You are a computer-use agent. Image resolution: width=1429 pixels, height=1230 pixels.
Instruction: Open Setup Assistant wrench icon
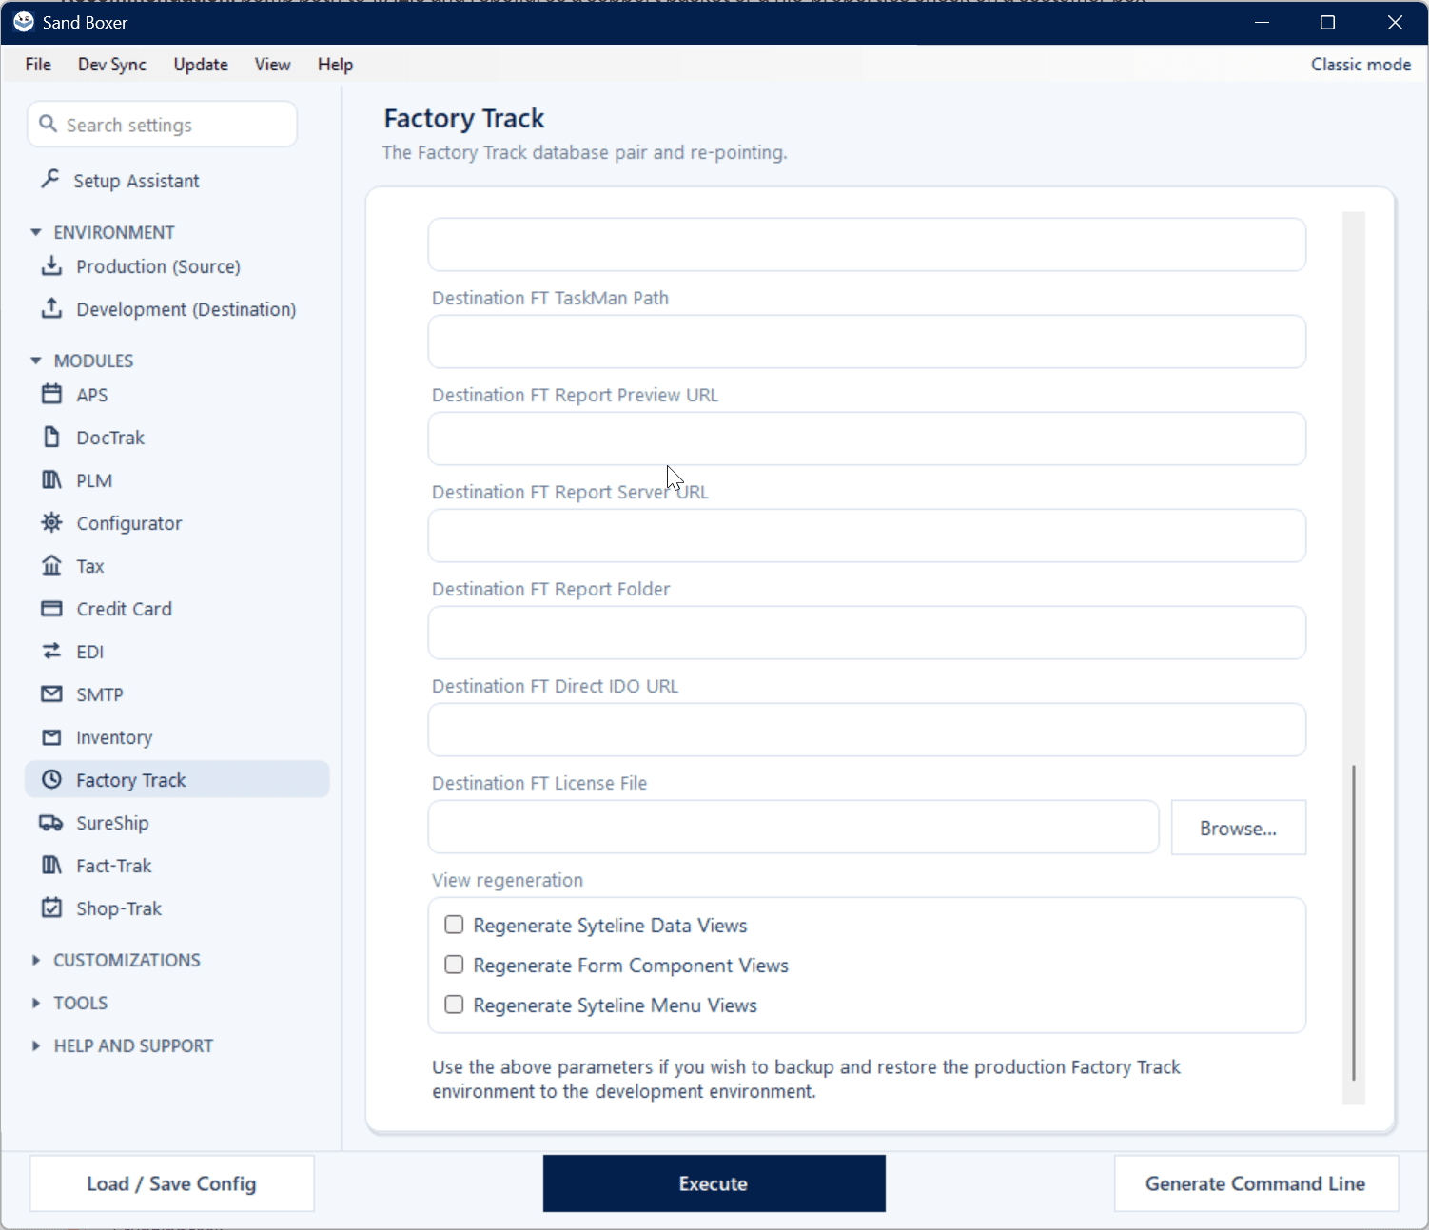click(50, 179)
